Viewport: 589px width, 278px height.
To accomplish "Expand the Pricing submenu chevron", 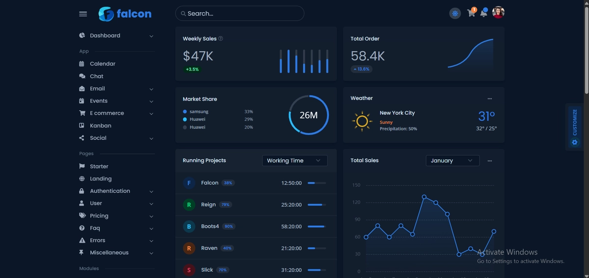I will pos(151,216).
